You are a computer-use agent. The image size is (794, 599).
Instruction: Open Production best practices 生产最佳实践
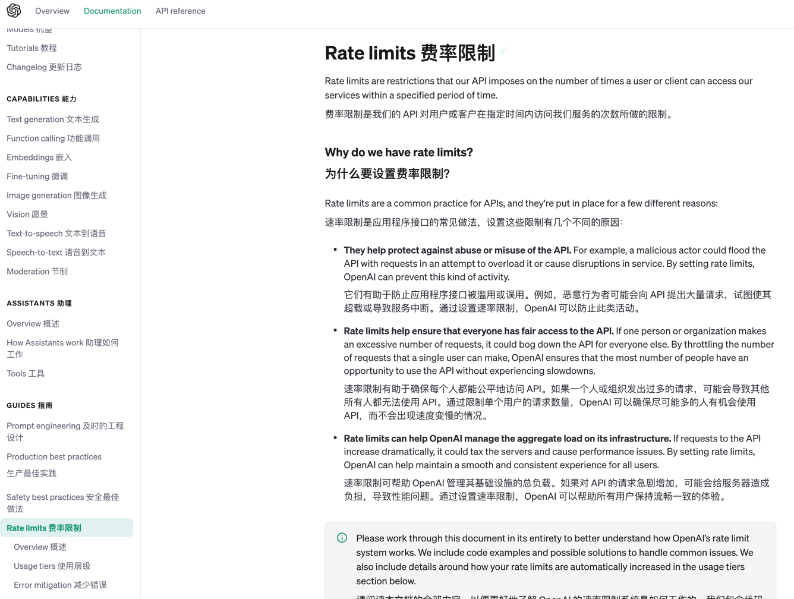[54, 465]
